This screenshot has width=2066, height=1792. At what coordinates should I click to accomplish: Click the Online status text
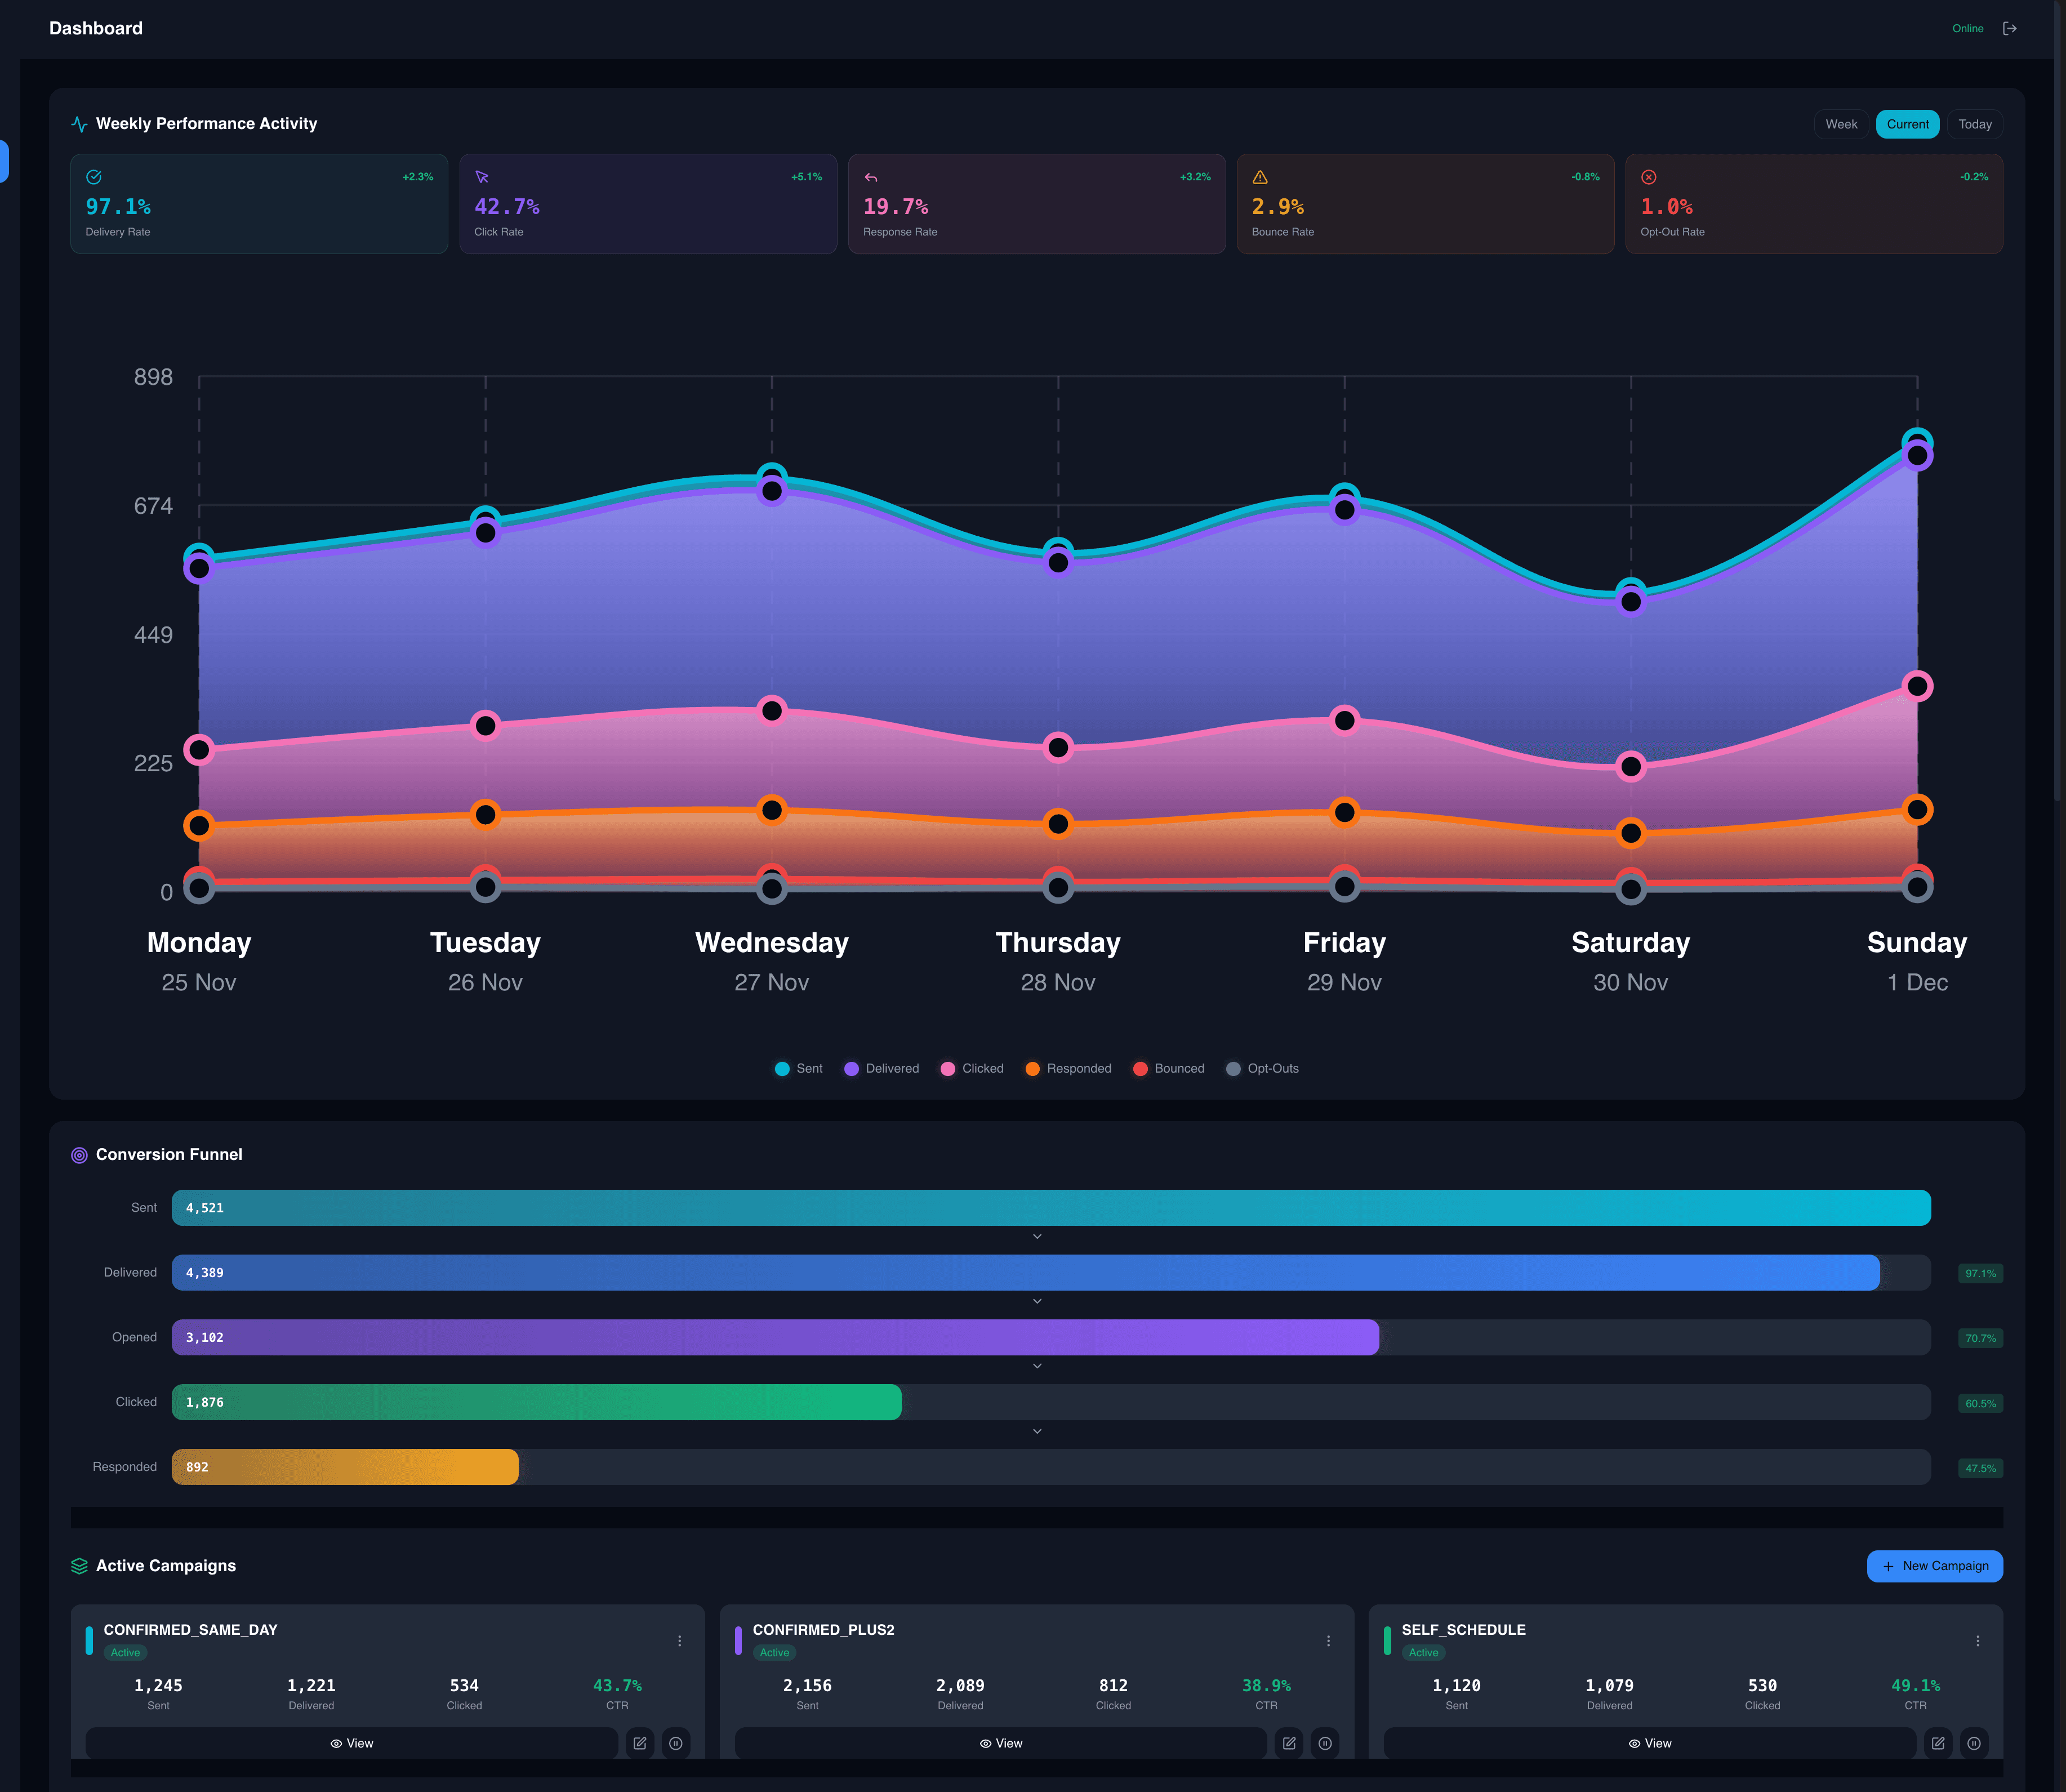1967,29
